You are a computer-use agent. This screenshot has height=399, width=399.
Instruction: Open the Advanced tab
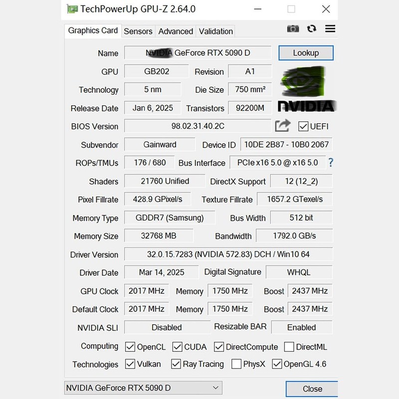pyautogui.click(x=176, y=31)
